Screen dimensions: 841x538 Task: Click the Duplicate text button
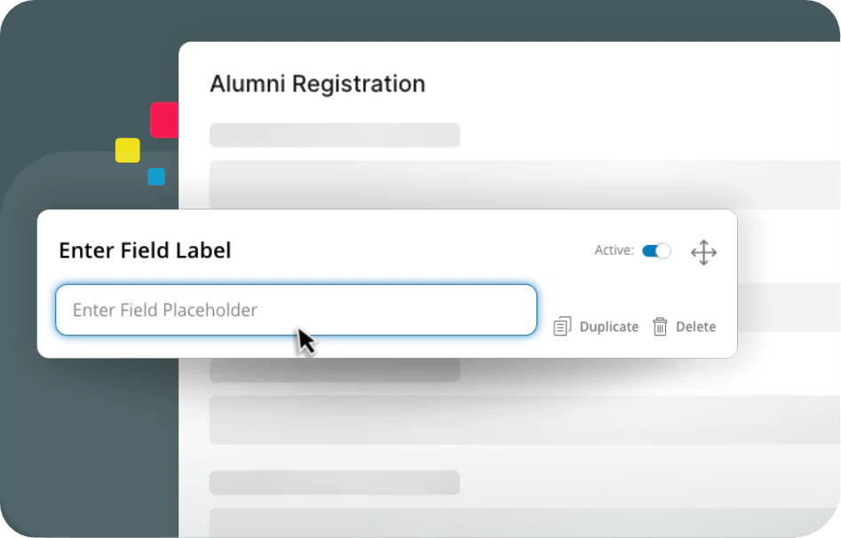point(608,327)
